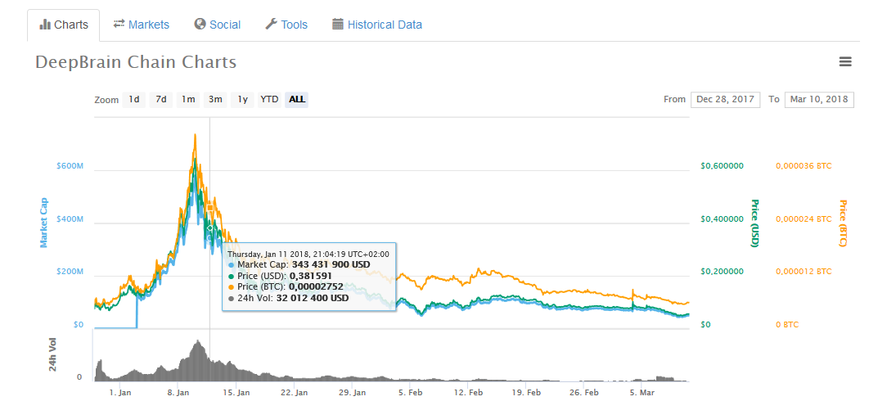Click the $400M market cap axis label

tap(70, 219)
